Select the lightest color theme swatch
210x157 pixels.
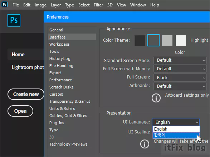pyautogui.click(x=181, y=40)
